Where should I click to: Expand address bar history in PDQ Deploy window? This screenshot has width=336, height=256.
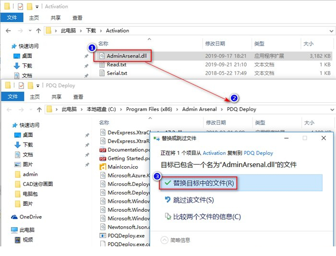(x=332, y=110)
